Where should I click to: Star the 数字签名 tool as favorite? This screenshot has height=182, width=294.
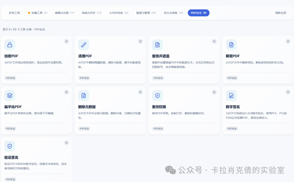click(x=288, y=92)
